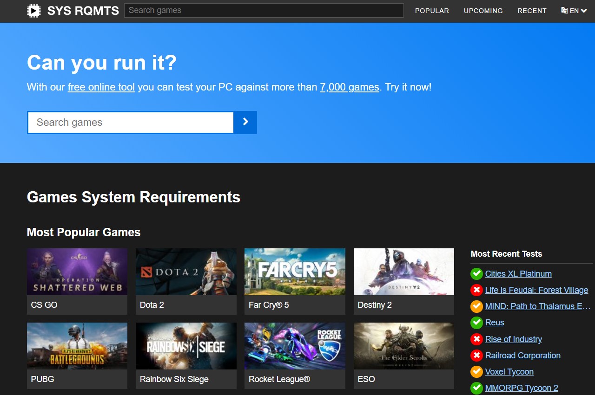Open the POPULAR menu item

(x=432, y=10)
